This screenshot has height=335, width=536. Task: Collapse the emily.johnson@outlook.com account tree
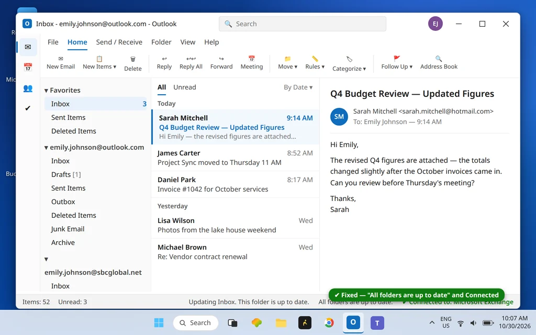tap(46, 148)
